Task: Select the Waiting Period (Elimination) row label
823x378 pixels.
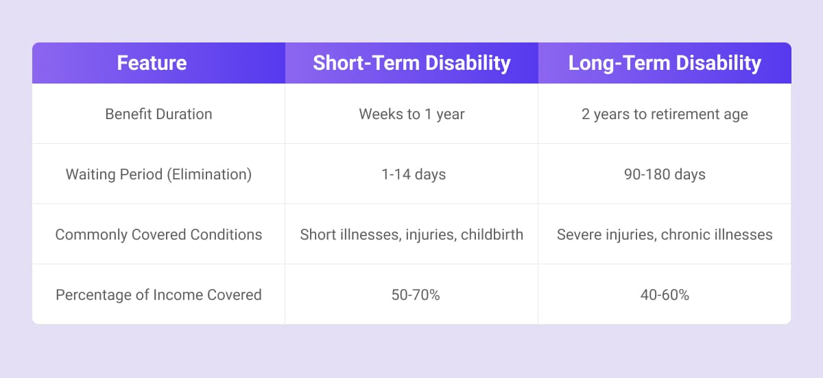Action: pos(158,175)
